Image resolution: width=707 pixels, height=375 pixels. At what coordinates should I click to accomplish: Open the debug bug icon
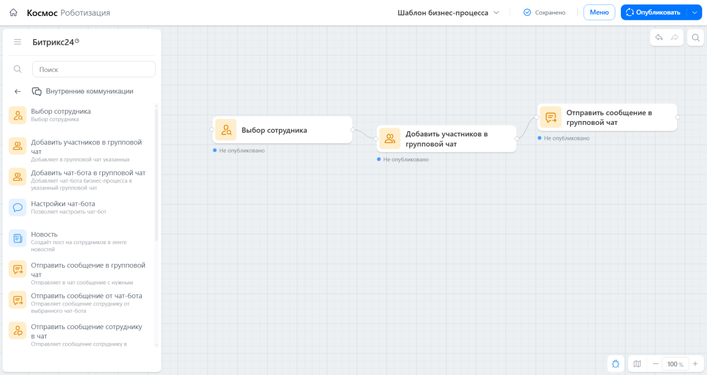615,364
